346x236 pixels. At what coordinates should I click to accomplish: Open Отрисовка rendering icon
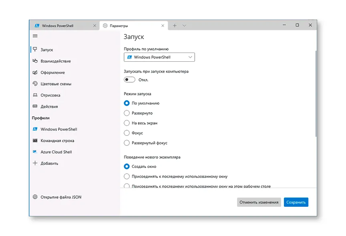pyautogui.click(x=35, y=95)
